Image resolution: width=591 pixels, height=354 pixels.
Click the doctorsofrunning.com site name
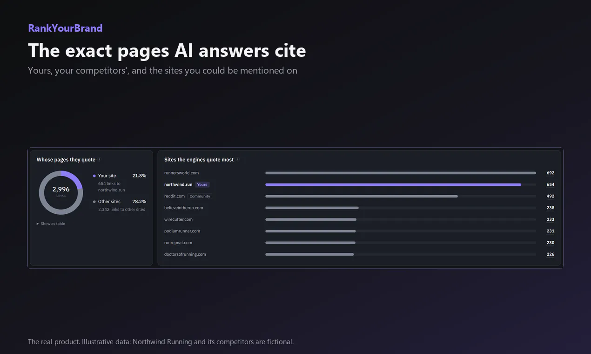click(x=185, y=254)
